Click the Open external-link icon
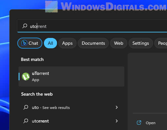This screenshot has height=130, width=167. (x=139, y=123)
